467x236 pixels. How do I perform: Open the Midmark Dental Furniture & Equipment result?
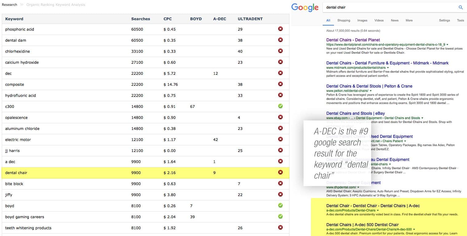click(387, 63)
